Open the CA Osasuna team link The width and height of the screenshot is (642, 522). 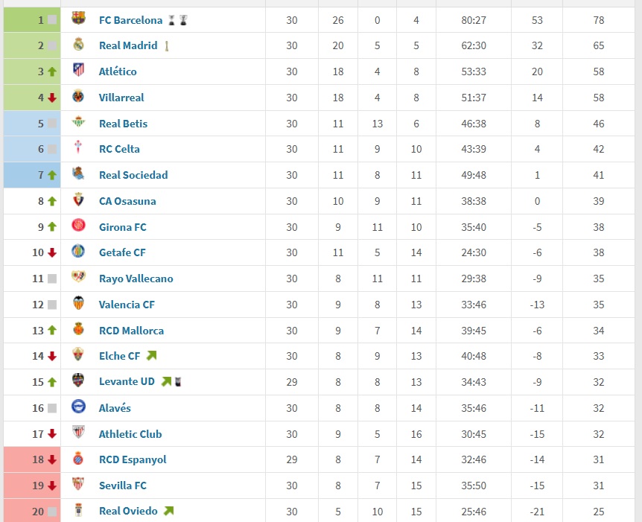click(127, 201)
